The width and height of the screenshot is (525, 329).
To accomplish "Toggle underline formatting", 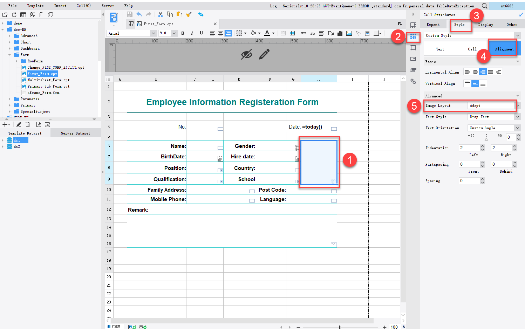I will point(201,33).
